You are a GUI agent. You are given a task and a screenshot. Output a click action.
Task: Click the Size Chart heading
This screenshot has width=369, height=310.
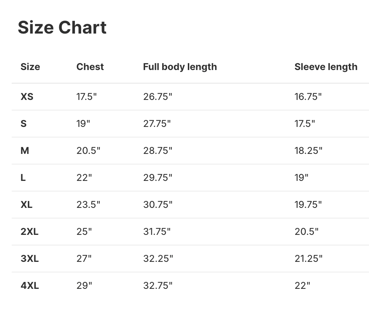62,27
